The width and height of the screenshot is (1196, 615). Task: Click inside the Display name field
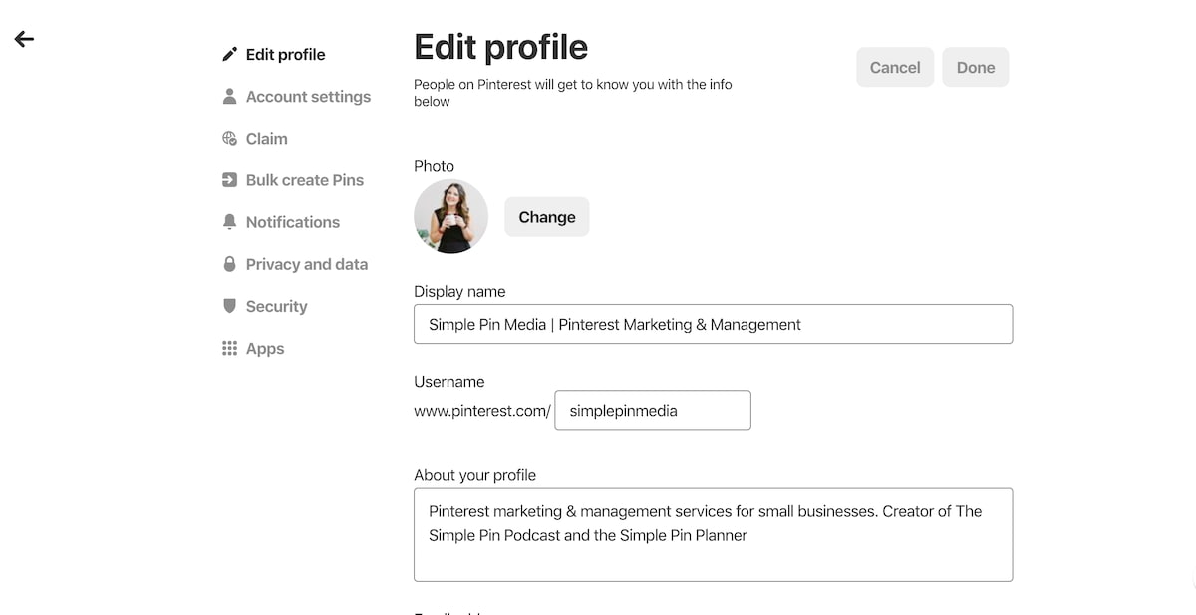713,324
